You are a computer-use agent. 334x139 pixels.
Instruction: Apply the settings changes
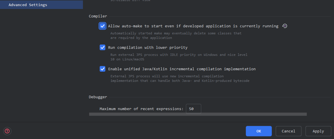[318, 131]
